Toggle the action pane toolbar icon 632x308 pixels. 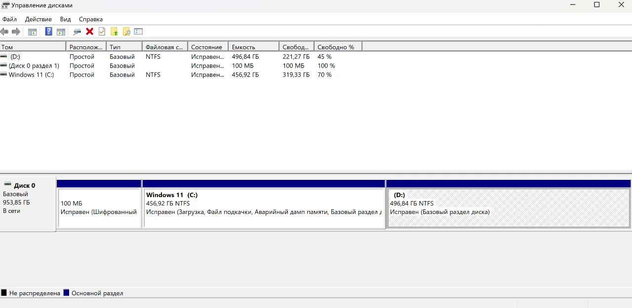click(x=61, y=32)
